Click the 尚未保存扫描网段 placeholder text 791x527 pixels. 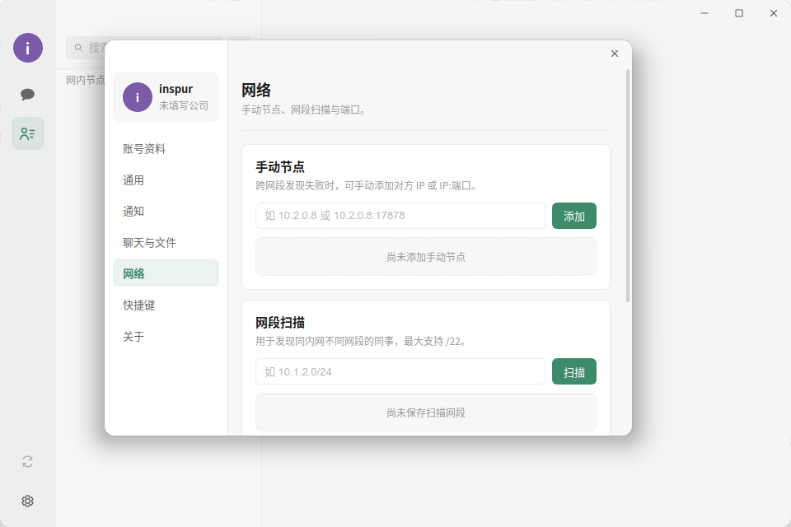pos(426,413)
